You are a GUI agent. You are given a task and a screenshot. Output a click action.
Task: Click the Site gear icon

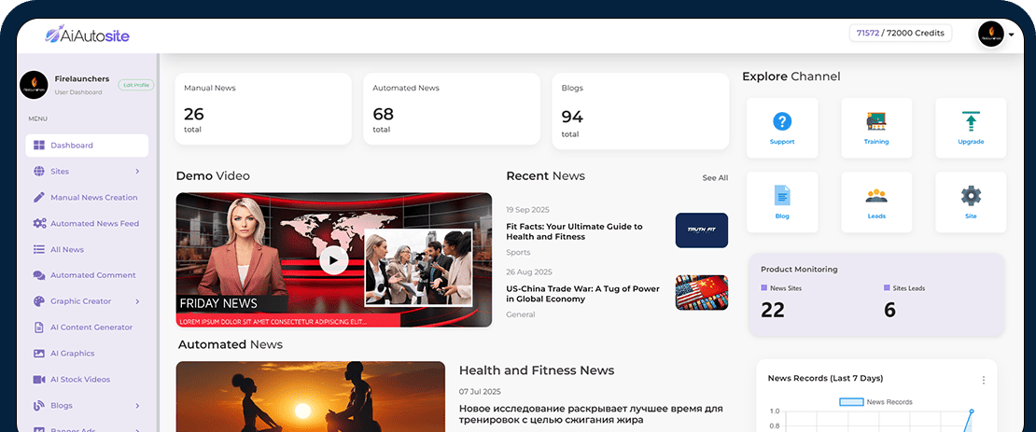(x=971, y=196)
